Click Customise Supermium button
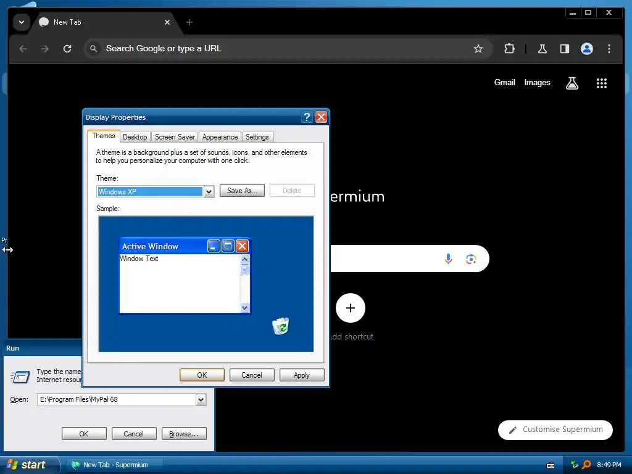Image resolution: width=632 pixels, height=474 pixels. (x=555, y=430)
